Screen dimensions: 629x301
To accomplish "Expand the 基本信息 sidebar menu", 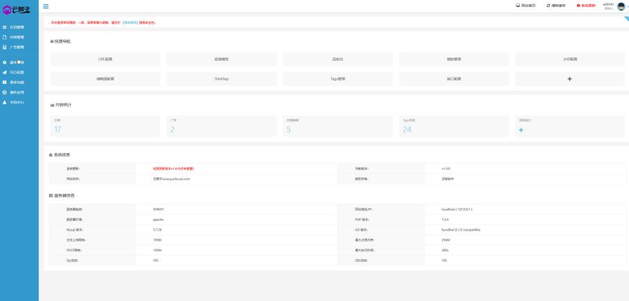I will point(17,62).
